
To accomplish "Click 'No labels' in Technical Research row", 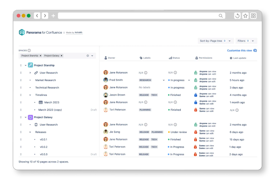I will [x=144, y=87].
